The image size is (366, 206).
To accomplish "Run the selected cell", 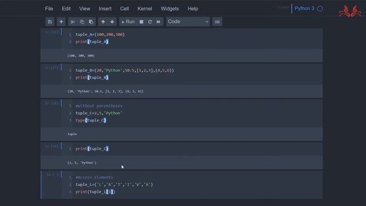I will point(128,22).
